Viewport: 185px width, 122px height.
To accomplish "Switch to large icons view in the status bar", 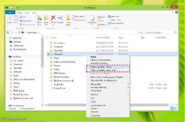I will pyautogui.click(x=176, y=108).
